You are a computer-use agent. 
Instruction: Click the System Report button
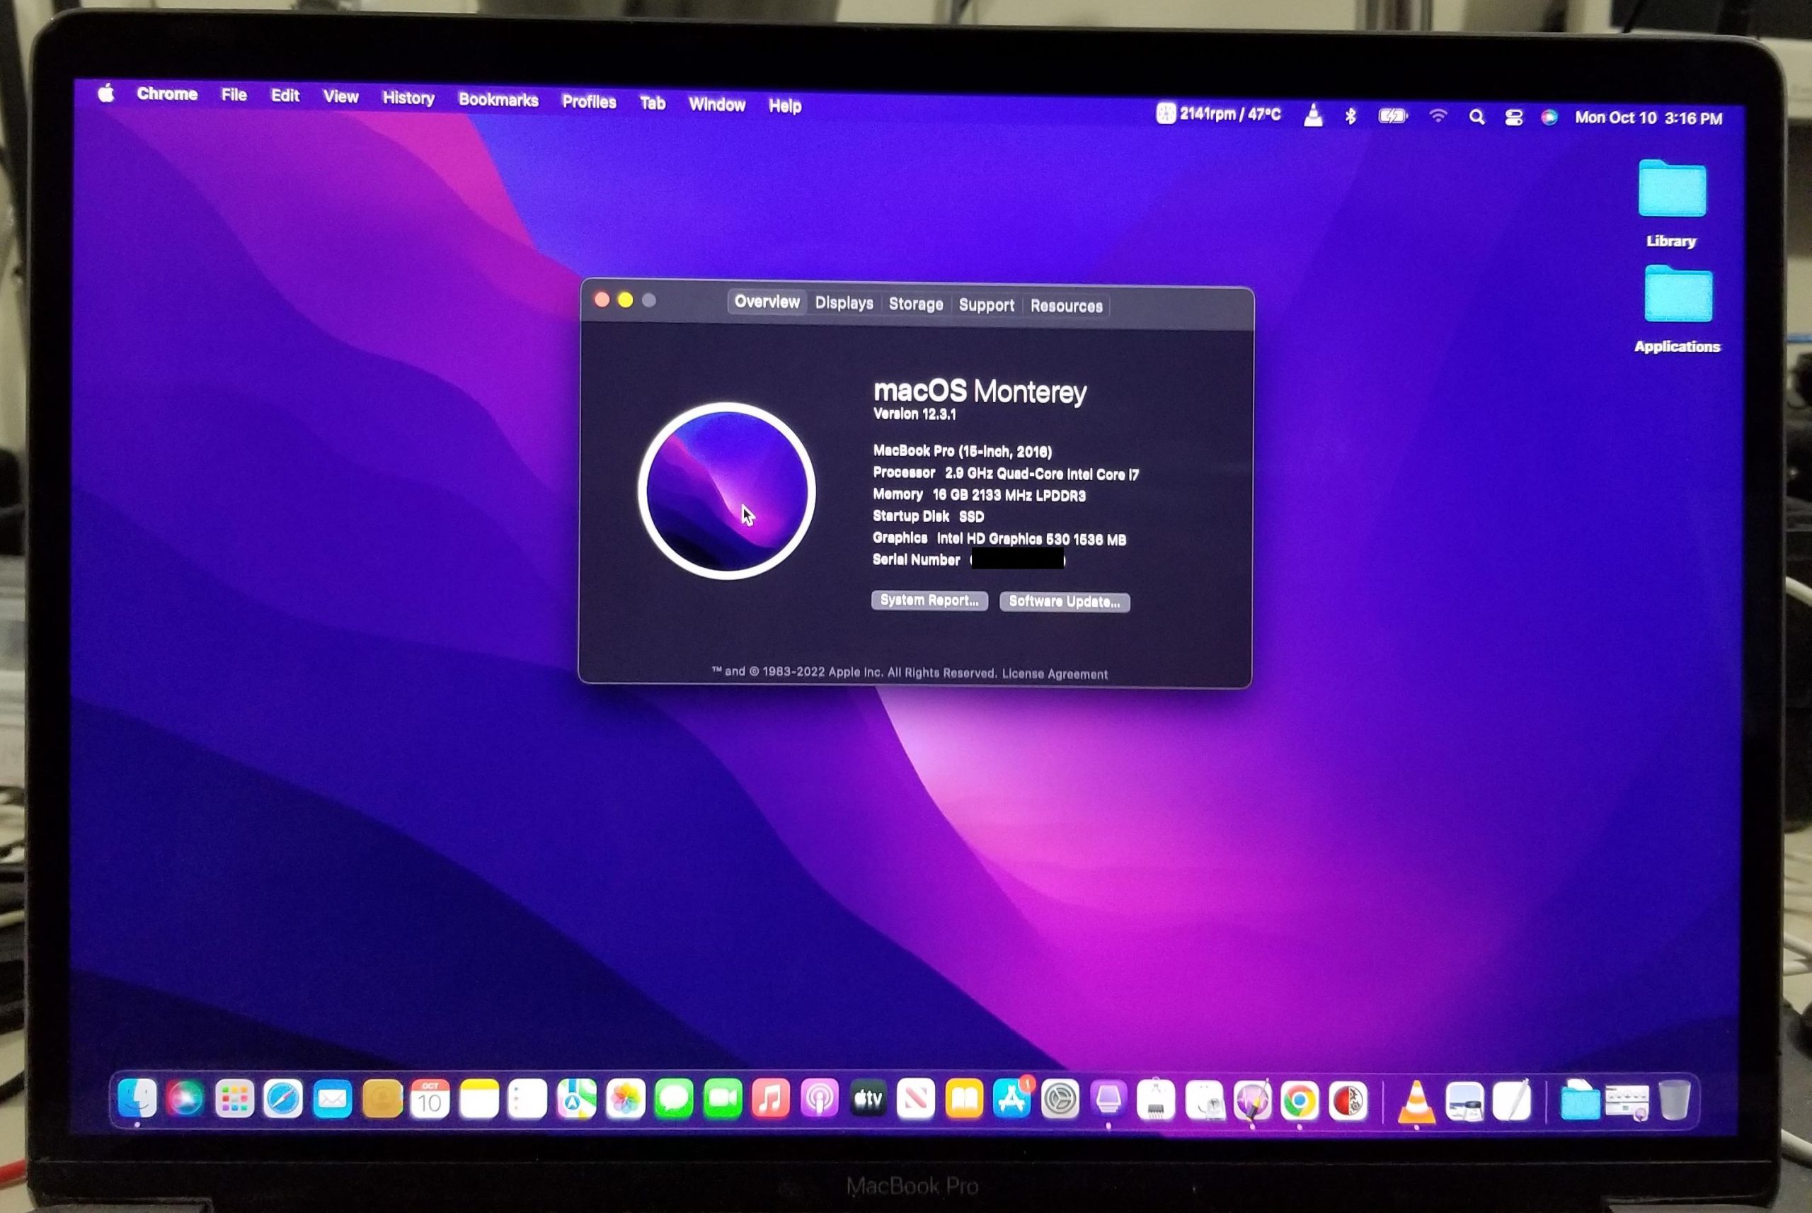(929, 600)
